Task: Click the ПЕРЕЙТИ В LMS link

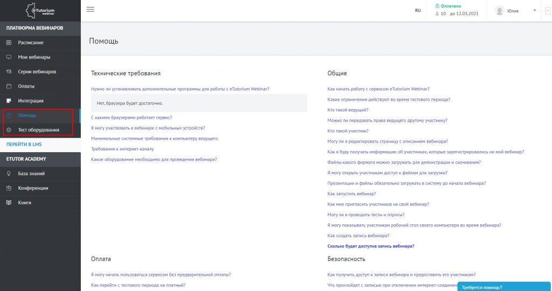Action: click(25, 145)
